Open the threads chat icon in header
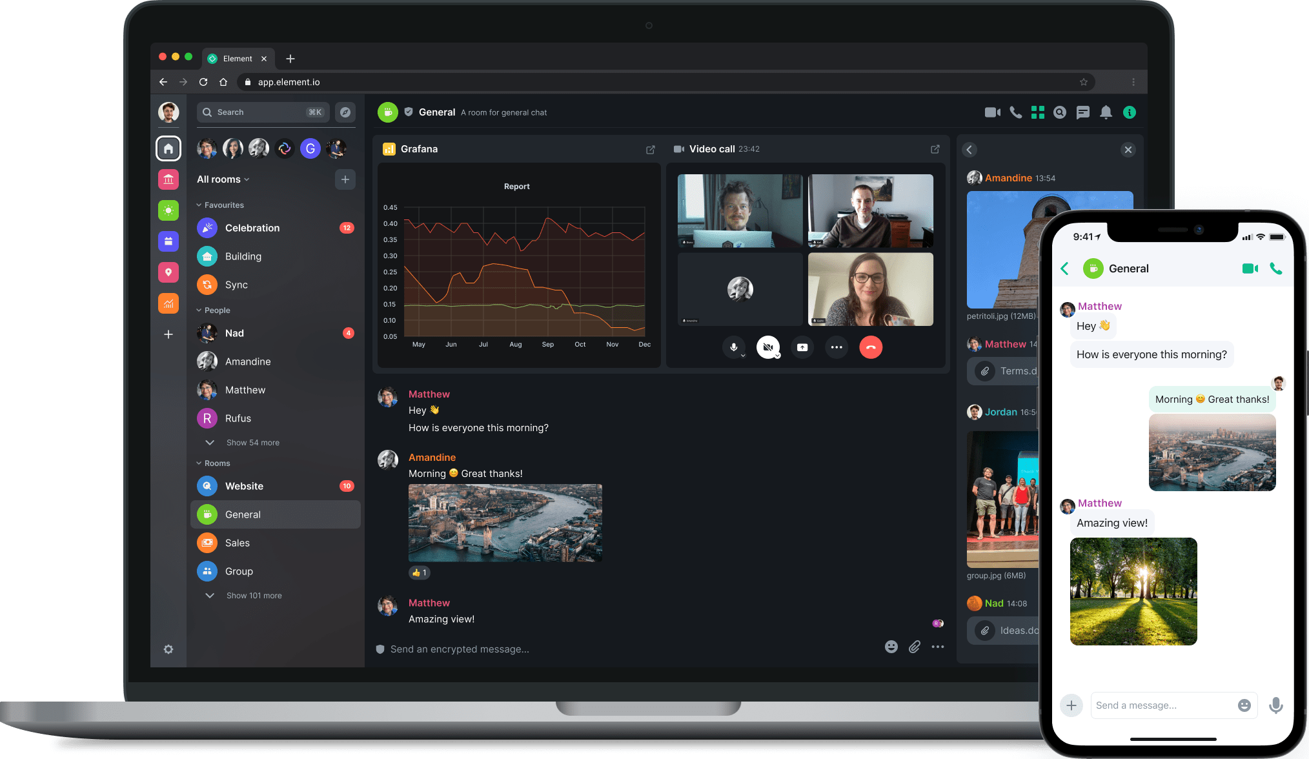Image resolution: width=1309 pixels, height=759 pixels. click(1082, 112)
